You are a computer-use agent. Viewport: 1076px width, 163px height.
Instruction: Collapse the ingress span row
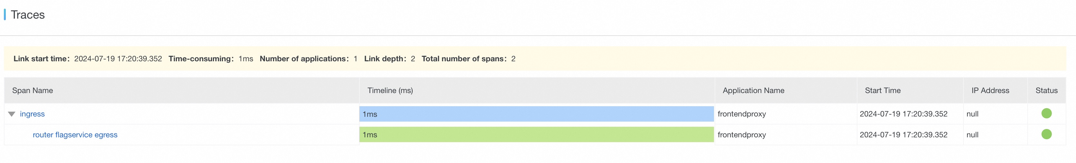(x=12, y=114)
